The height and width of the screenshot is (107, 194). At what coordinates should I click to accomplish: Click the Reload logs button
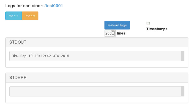(x=117, y=25)
